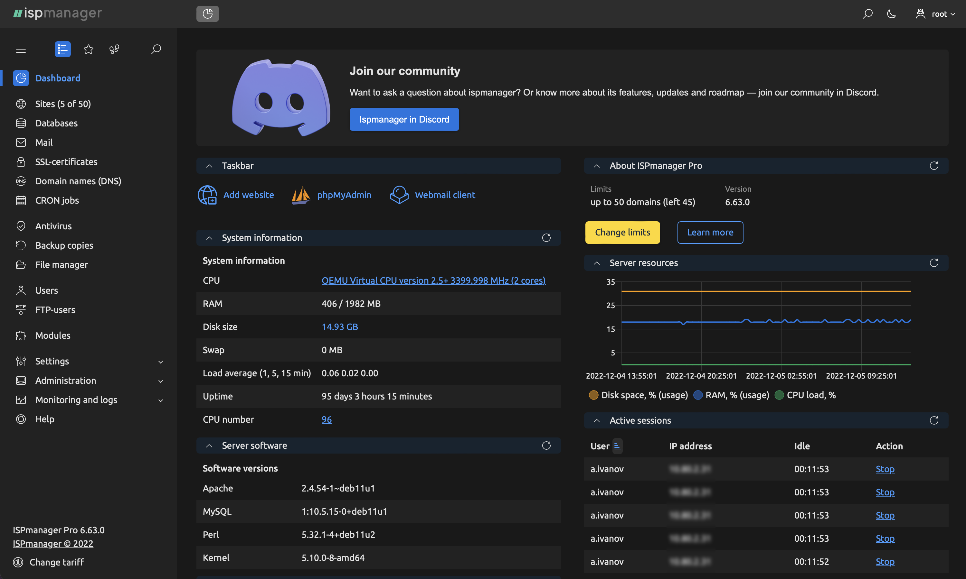Viewport: 966px width, 579px height.
Task: Click the CPU number 96 link
Action: (327, 419)
